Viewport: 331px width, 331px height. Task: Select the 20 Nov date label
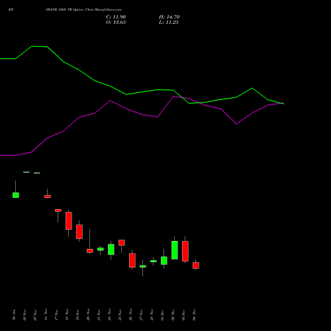[x=88, y=315]
